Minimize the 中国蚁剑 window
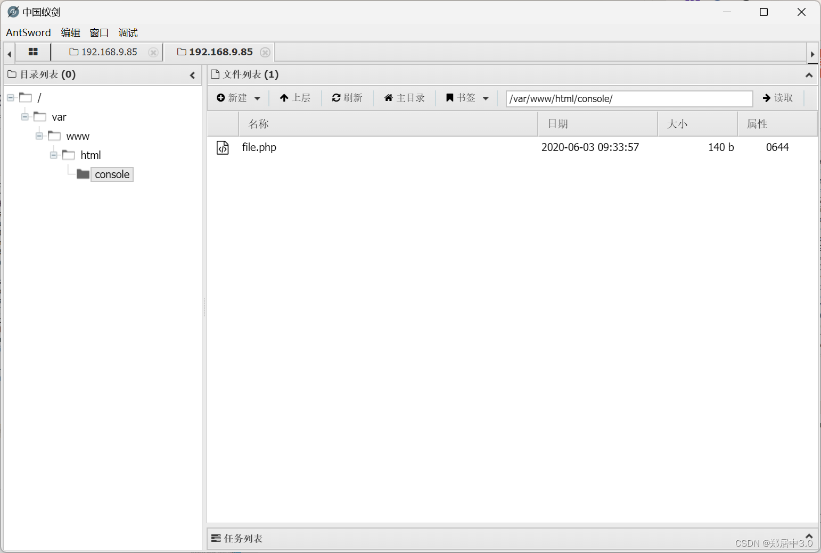 pyautogui.click(x=727, y=12)
